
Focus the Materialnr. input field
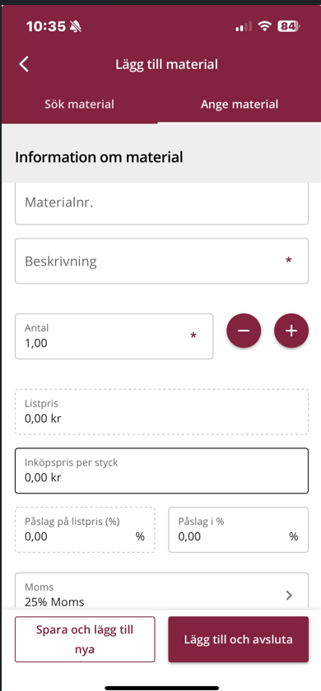coord(162,204)
